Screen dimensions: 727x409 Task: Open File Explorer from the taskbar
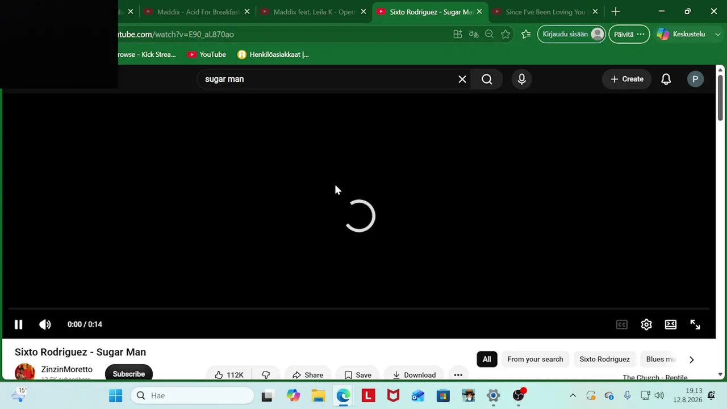318,395
